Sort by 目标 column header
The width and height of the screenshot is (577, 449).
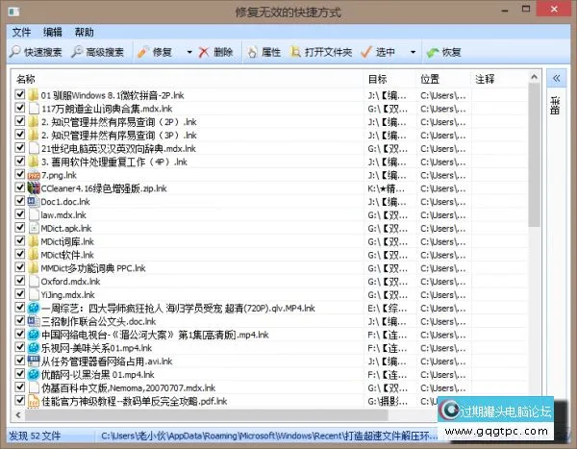coord(390,79)
